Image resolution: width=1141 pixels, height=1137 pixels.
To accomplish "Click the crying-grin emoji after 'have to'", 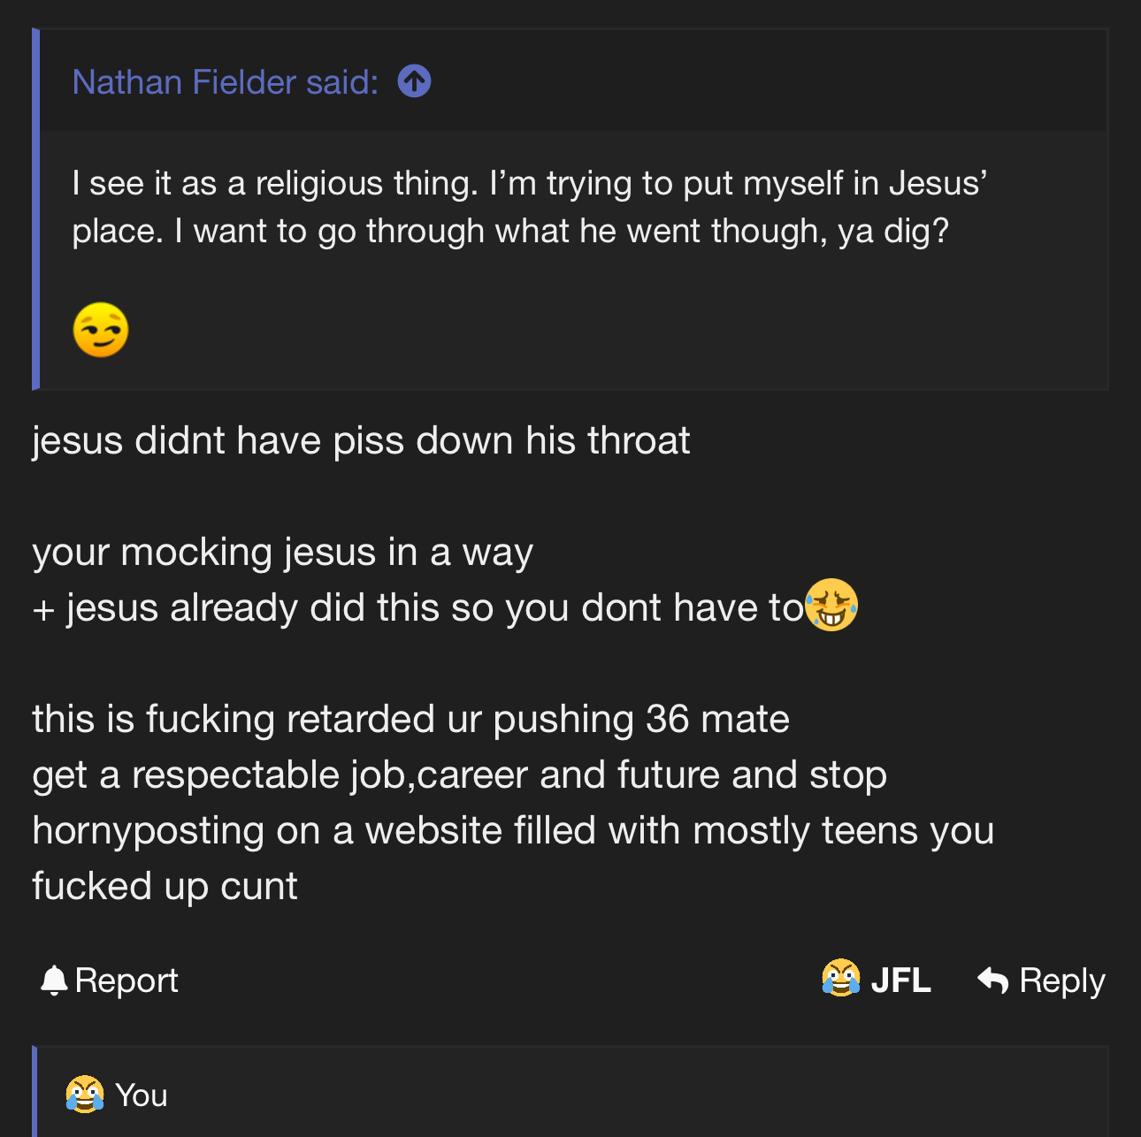I will (x=831, y=606).
